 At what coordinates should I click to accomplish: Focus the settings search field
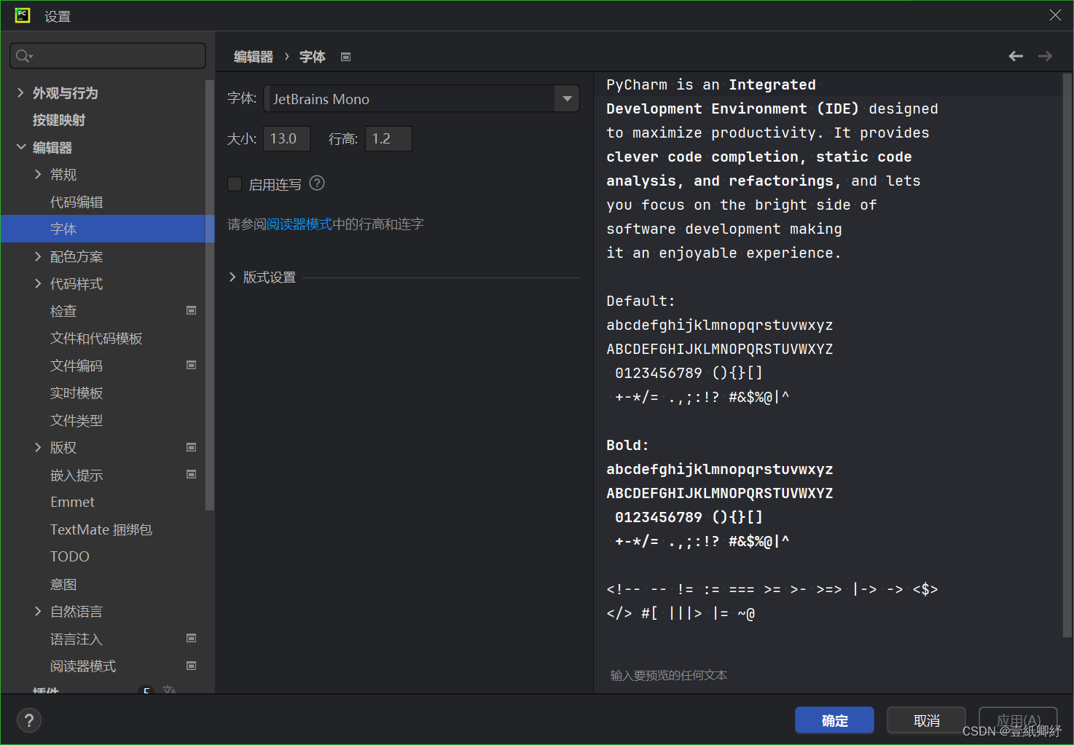coord(108,56)
